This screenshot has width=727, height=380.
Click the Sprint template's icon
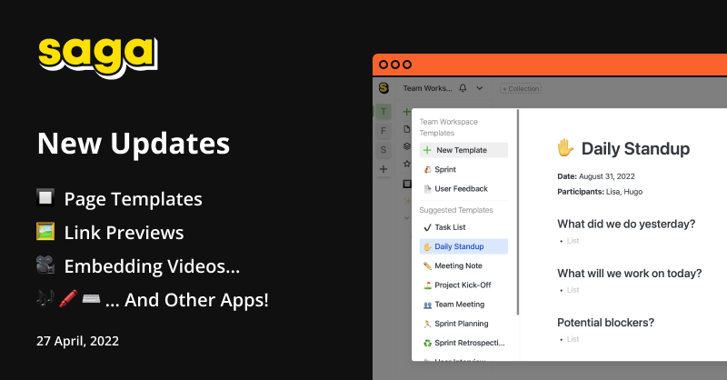click(x=427, y=170)
